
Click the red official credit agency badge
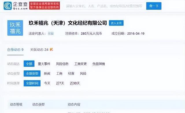pyautogui.click(x=45, y=6)
